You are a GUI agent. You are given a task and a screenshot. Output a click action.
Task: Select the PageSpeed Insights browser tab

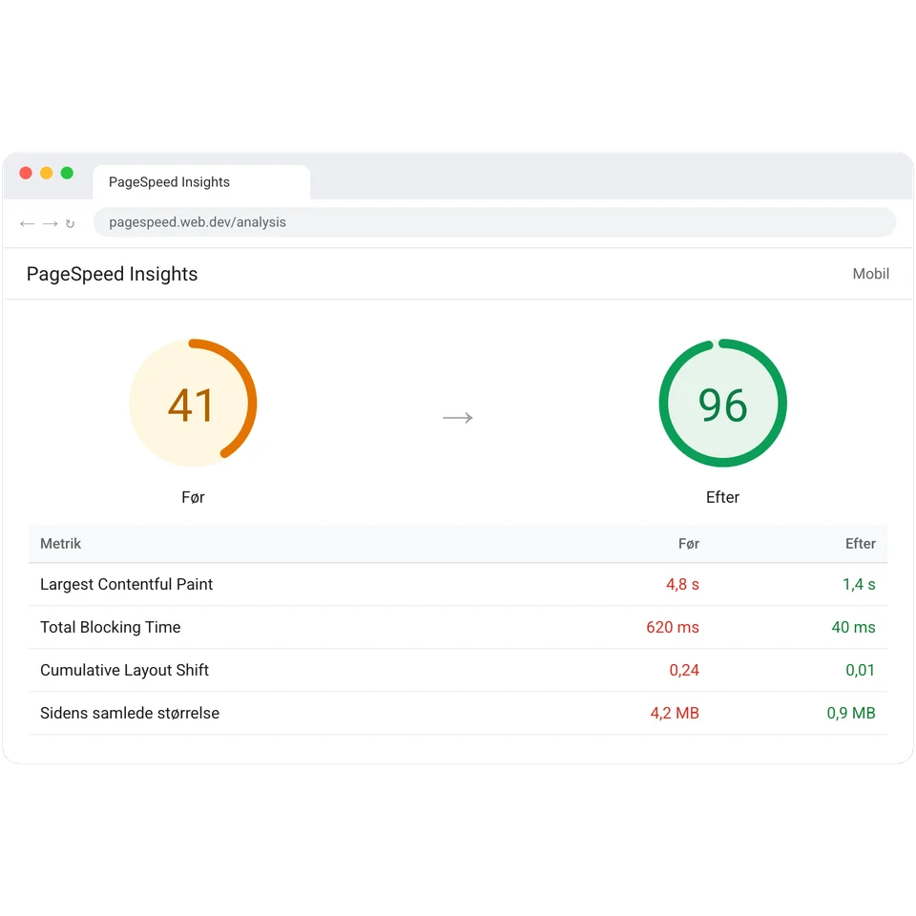(x=201, y=182)
